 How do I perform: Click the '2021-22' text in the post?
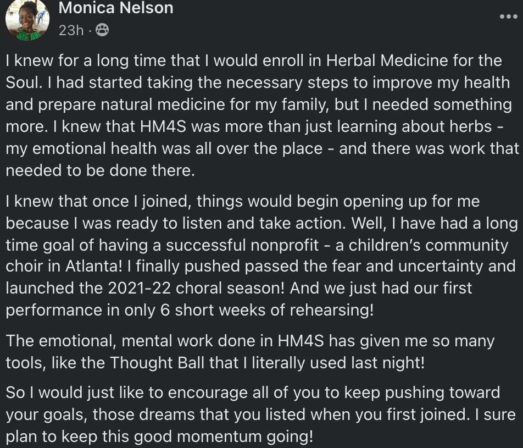click(x=140, y=287)
